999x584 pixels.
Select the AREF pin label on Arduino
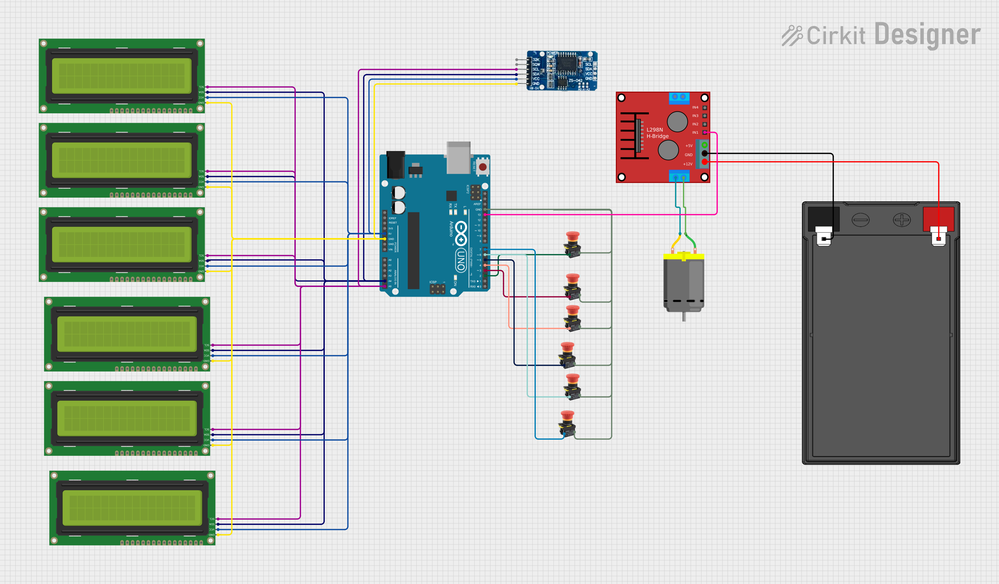[477, 204]
